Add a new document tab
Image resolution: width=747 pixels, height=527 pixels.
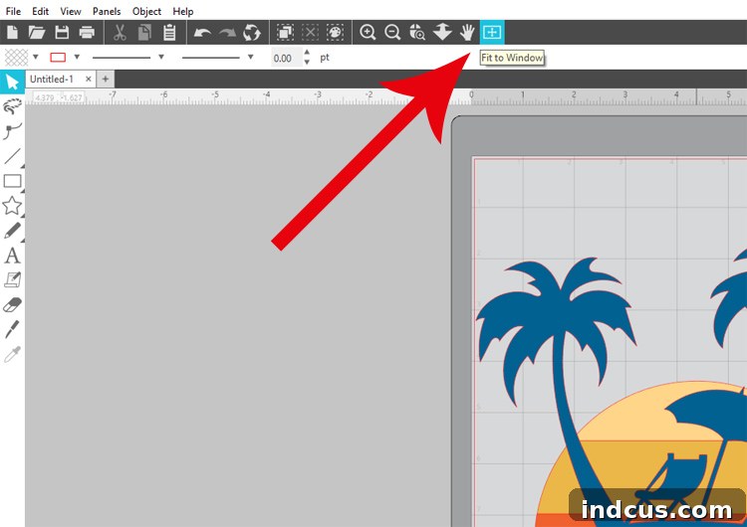point(106,79)
